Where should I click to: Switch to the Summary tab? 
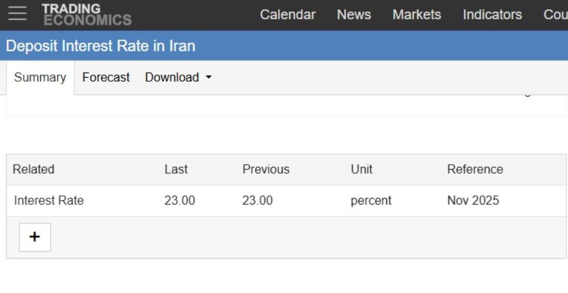40,78
